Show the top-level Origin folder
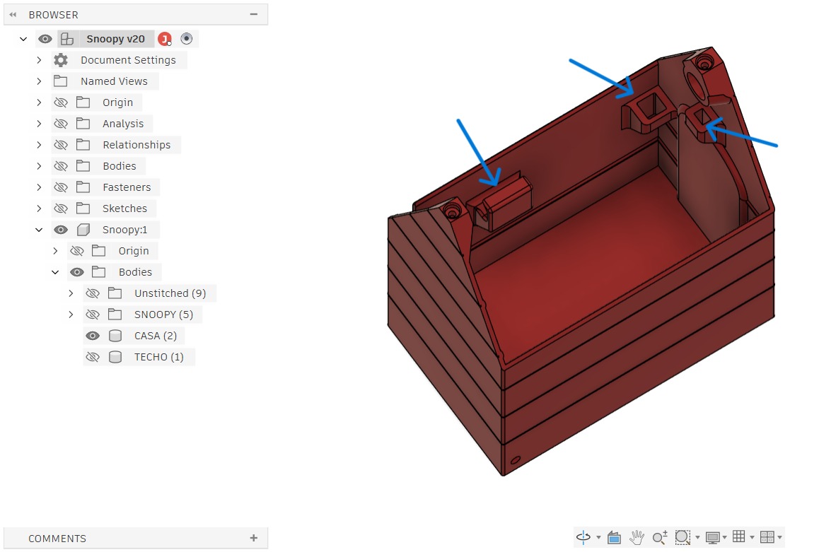Viewport: 819px width, 552px height. click(x=61, y=102)
